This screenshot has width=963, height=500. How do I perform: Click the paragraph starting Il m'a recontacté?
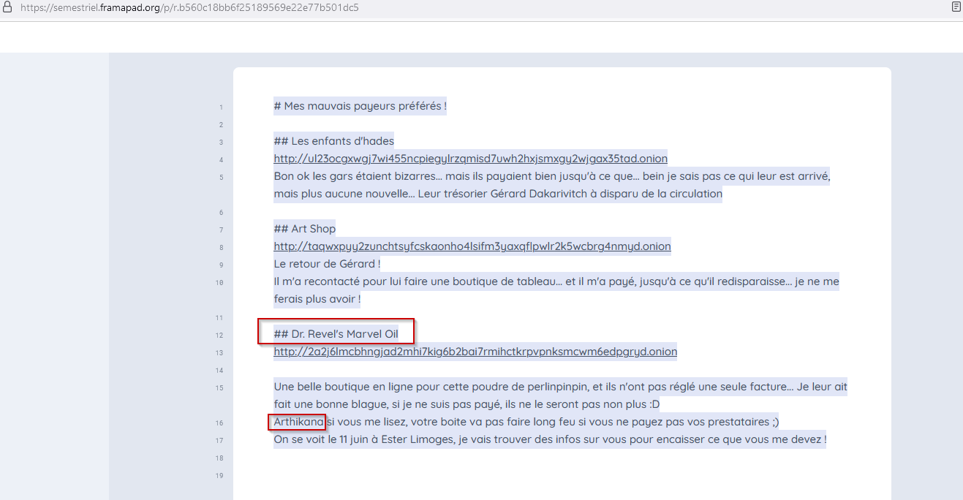pyautogui.click(x=556, y=281)
